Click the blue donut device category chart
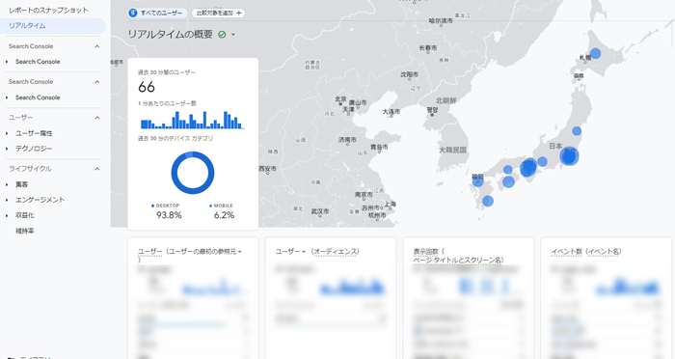 click(x=193, y=173)
